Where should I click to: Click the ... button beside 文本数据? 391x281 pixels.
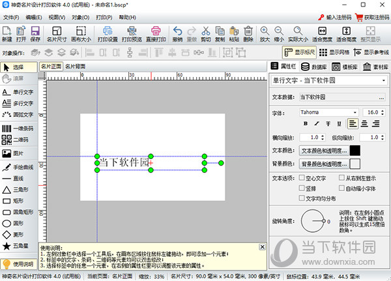click(381, 97)
